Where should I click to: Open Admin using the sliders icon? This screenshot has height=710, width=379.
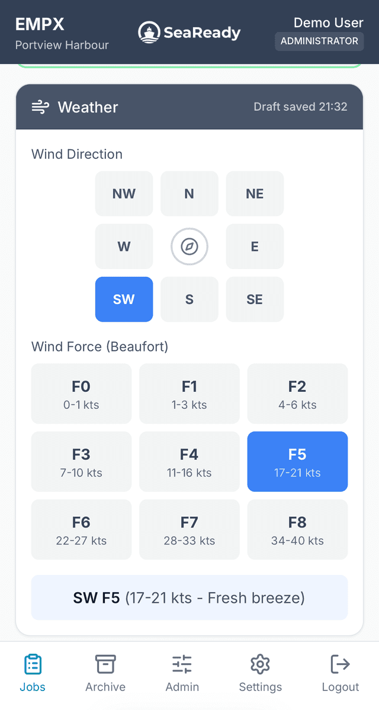click(x=182, y=664)
